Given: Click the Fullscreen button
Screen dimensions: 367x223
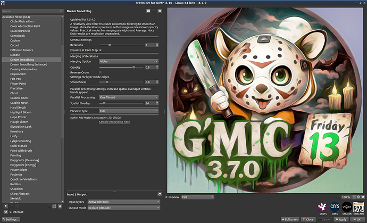Looking at the screenshot, I should coord(290,219).
